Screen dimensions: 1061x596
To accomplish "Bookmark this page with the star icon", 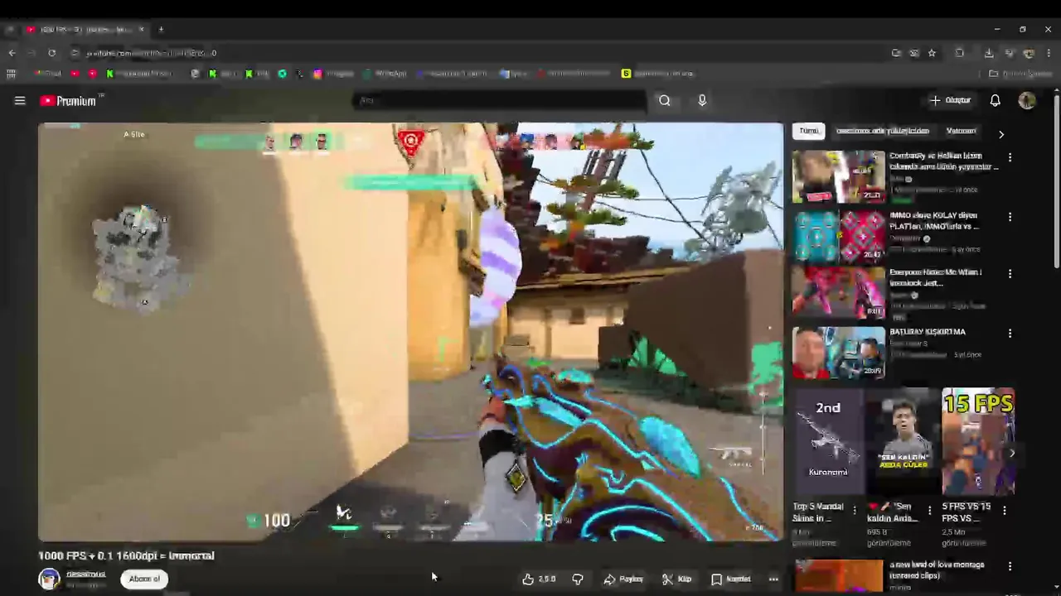I will pyautogui.click(x=932, y=53).
